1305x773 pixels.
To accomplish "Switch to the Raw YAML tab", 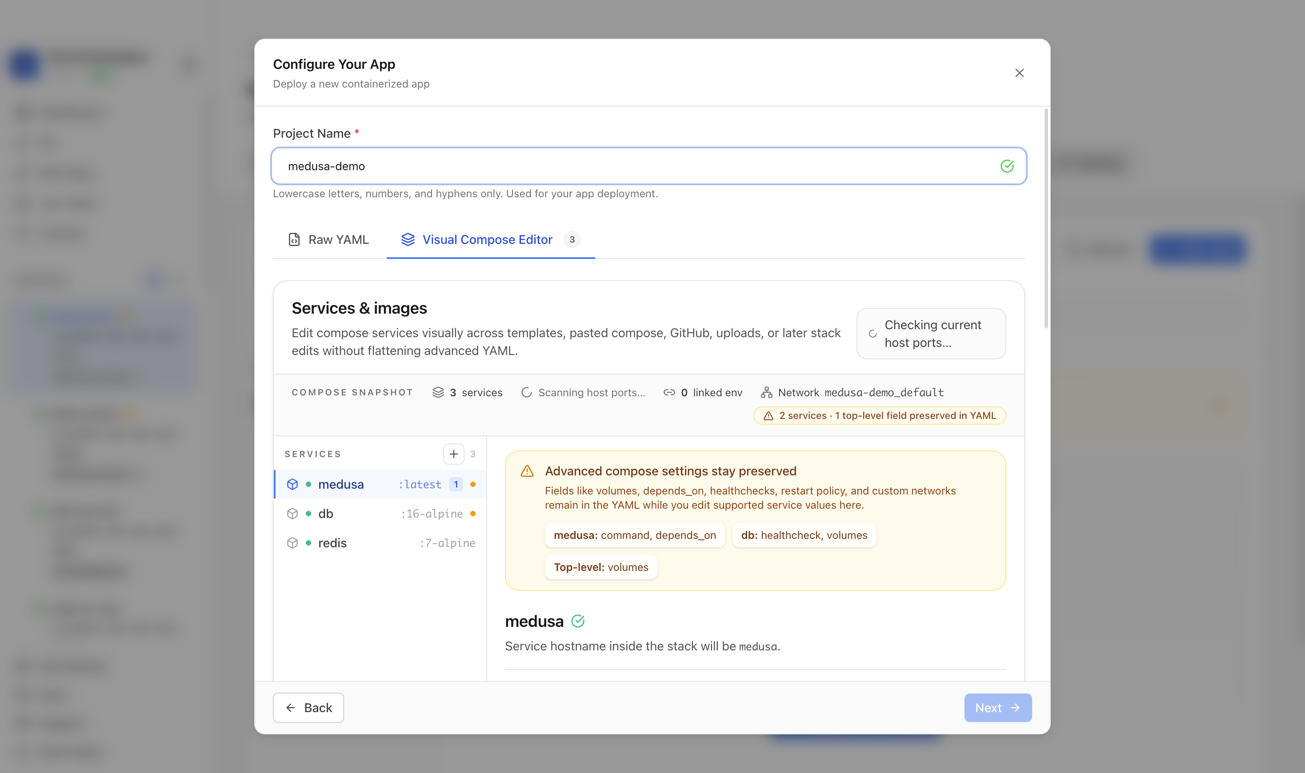I will (x=328, y=239).
